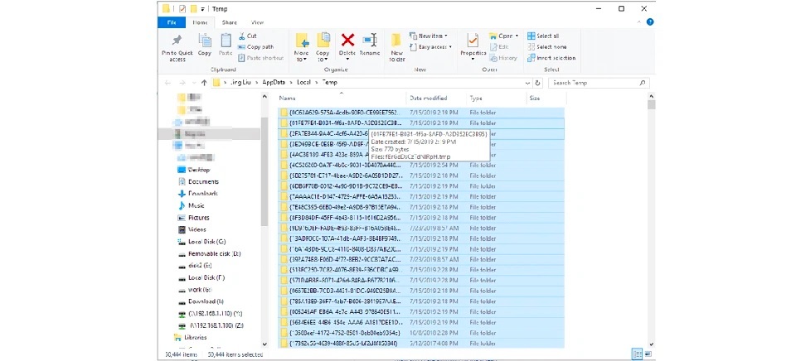Viewport: 796px width, 361px height.
Task: Click Invert selection in the ribbon
Action: (551, 58)
